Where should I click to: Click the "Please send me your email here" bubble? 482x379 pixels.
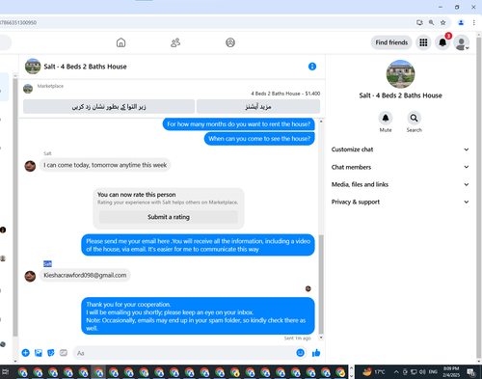click(x=198, y=245)
